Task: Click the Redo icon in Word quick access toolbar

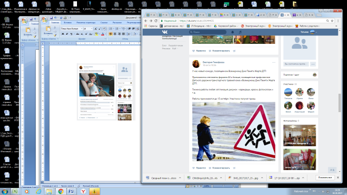Action: coord(61,18)
